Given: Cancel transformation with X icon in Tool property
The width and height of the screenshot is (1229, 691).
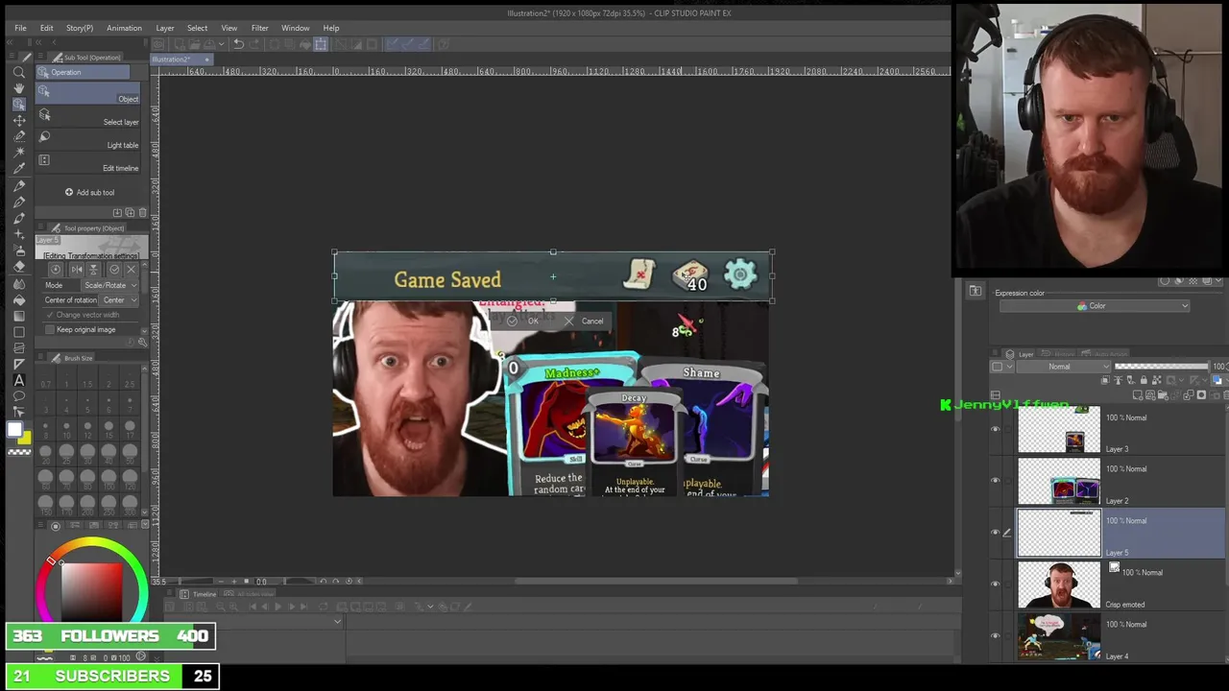Looking at the screenshot, I should point(132,270).
